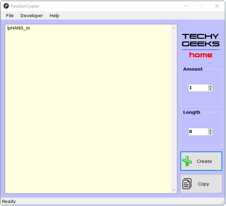Increase the Amount value with up arrow

click(211, 86)
